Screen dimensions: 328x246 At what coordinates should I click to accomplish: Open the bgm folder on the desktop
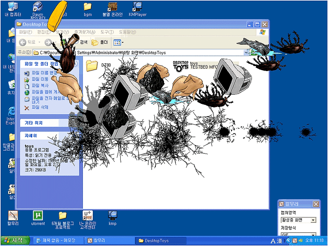(x=87, y=10)
